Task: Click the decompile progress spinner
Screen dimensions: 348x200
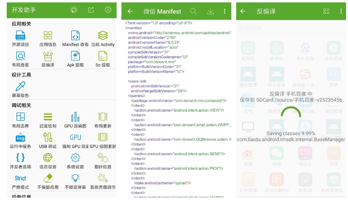Action: click(x=291, y=112)
